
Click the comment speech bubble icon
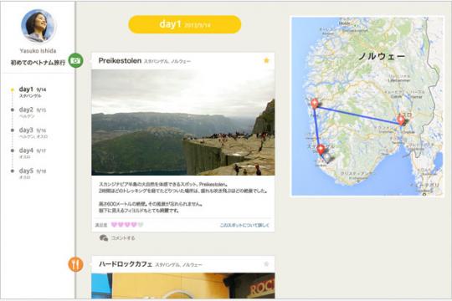point(104,238)
